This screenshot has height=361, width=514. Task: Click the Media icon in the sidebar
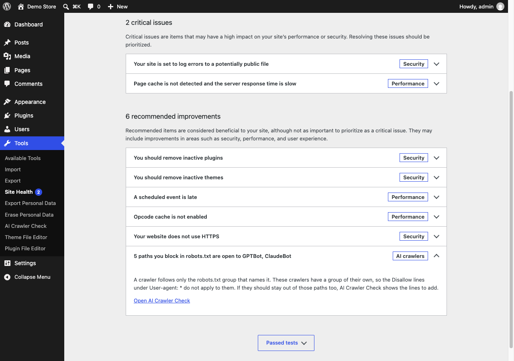7,56
